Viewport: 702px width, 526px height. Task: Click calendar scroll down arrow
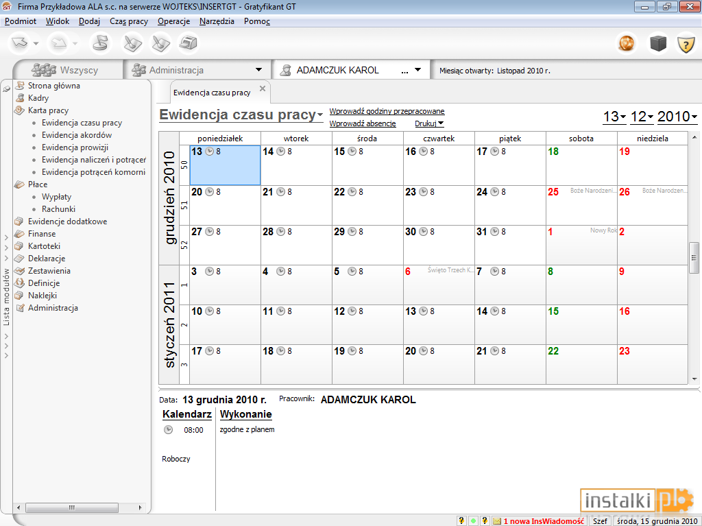[694, 379]
